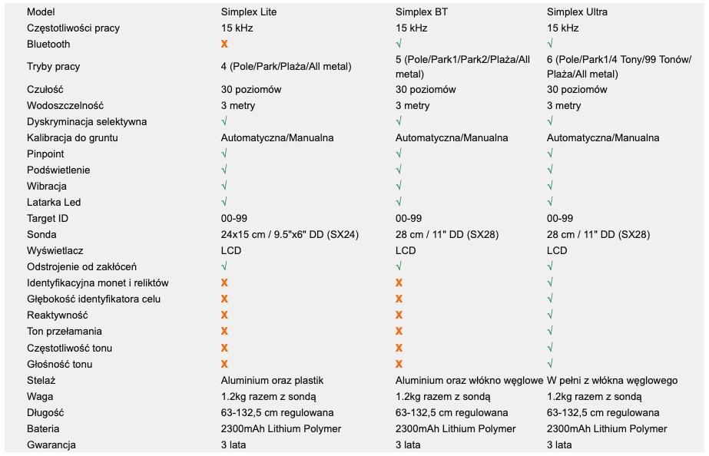
Task: Click the Simplex Lite sonda SX24 text
Action: tap(290, 235)
